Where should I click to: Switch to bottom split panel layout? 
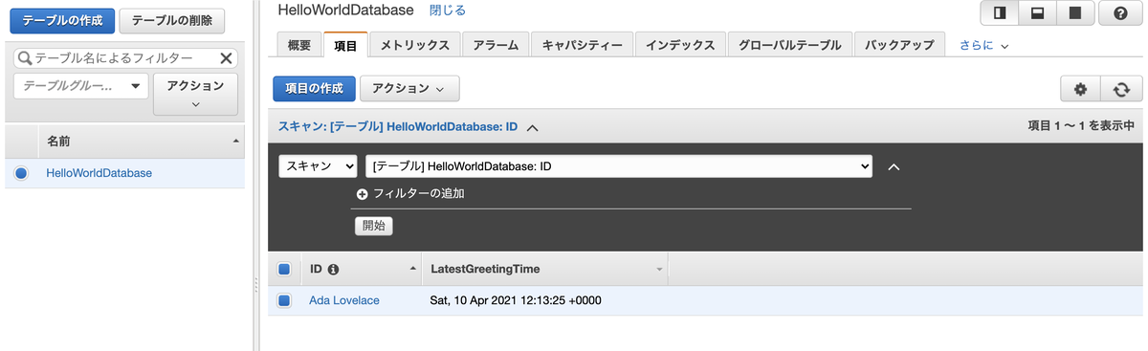pos(1037,13)
